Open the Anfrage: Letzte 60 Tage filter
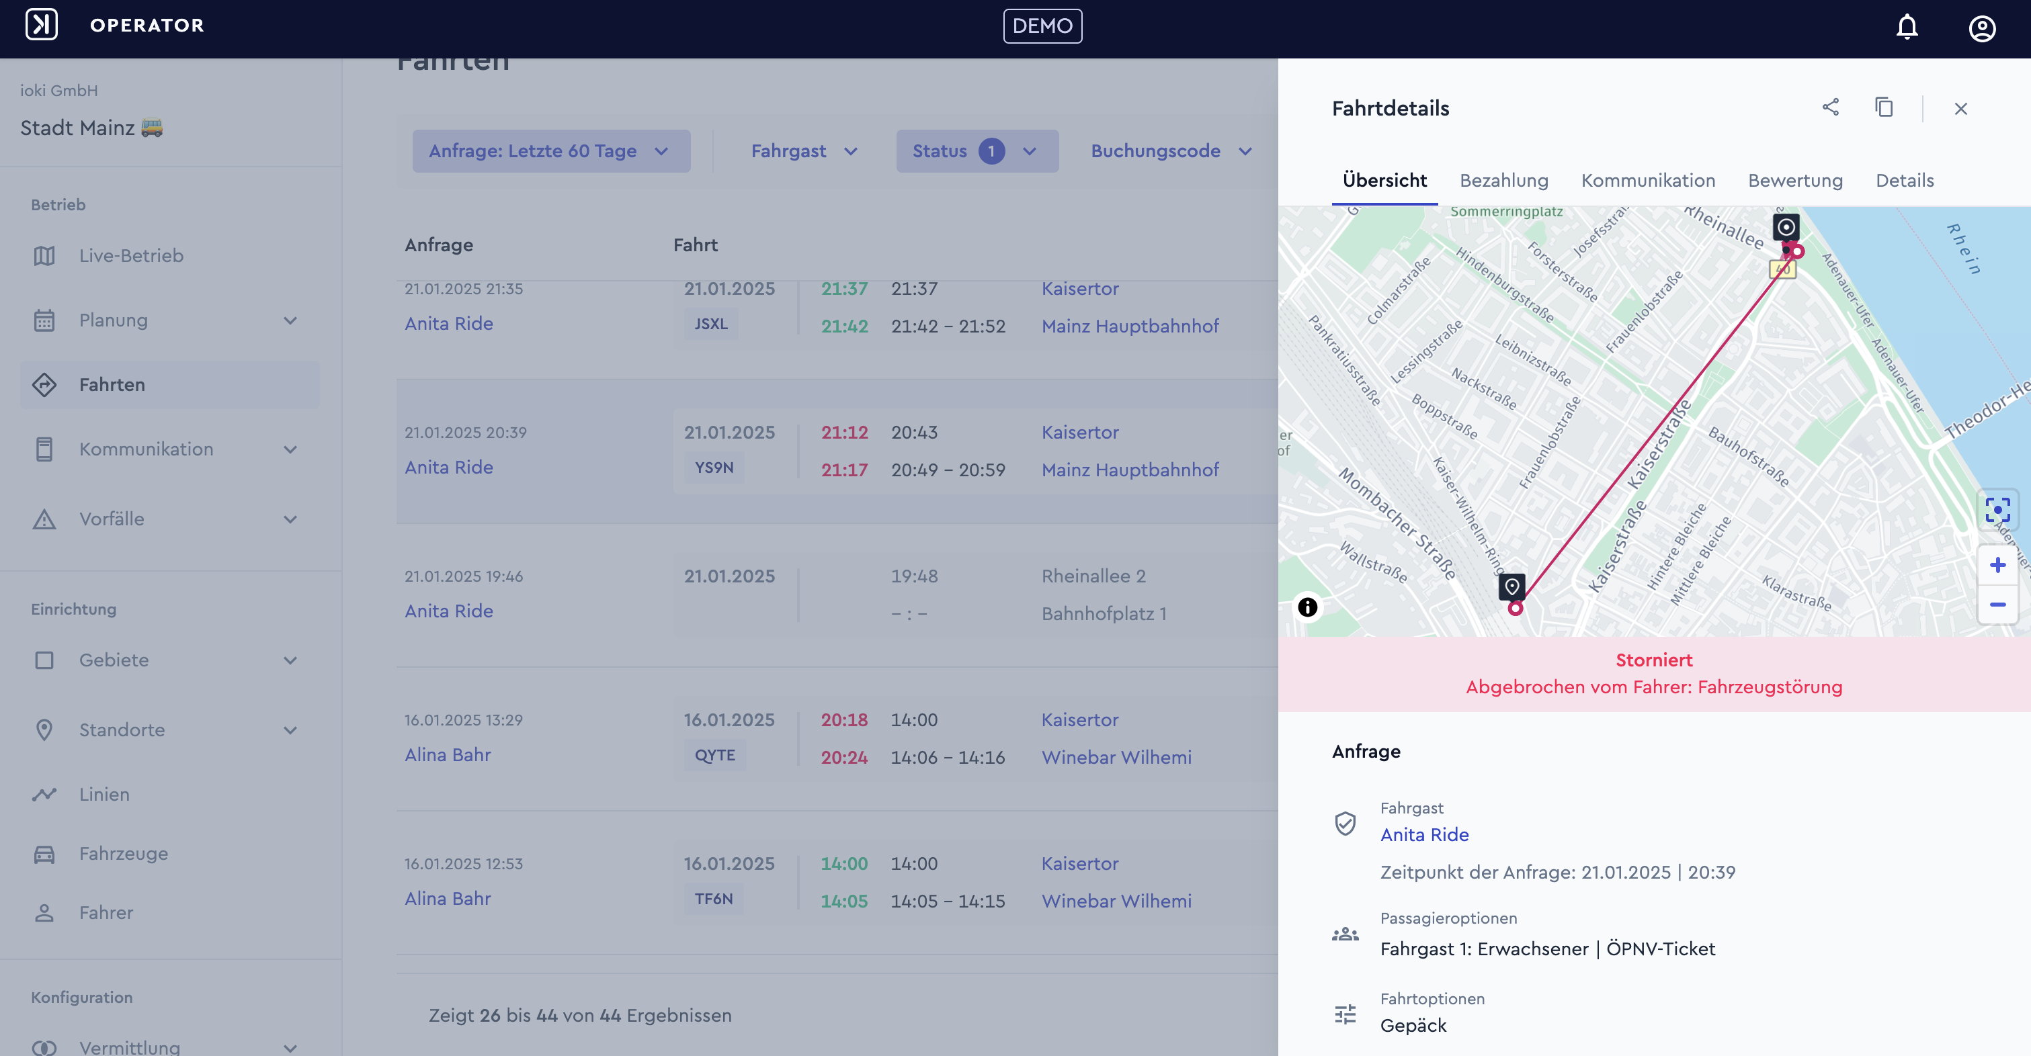Image resolution: width=2031 pixels, height=1056 pixels. pos(551,150)
